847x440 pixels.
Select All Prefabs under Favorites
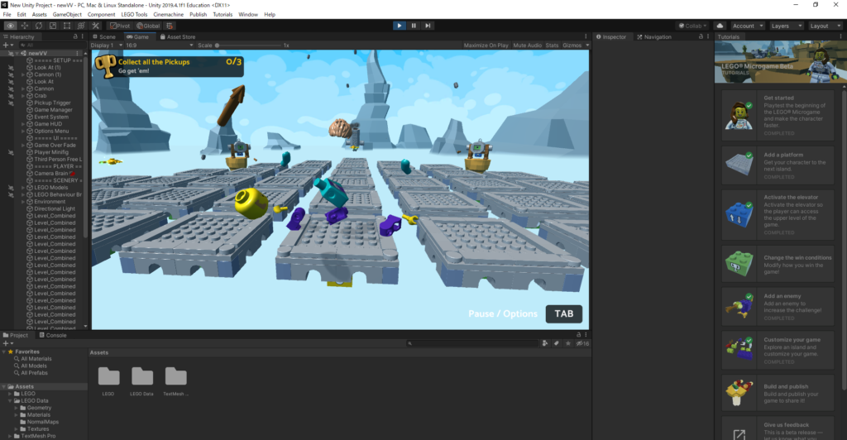[x=34, y=372]
